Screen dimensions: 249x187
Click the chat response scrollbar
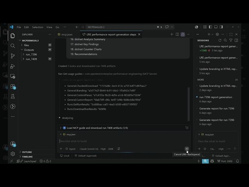click(188, 104)
